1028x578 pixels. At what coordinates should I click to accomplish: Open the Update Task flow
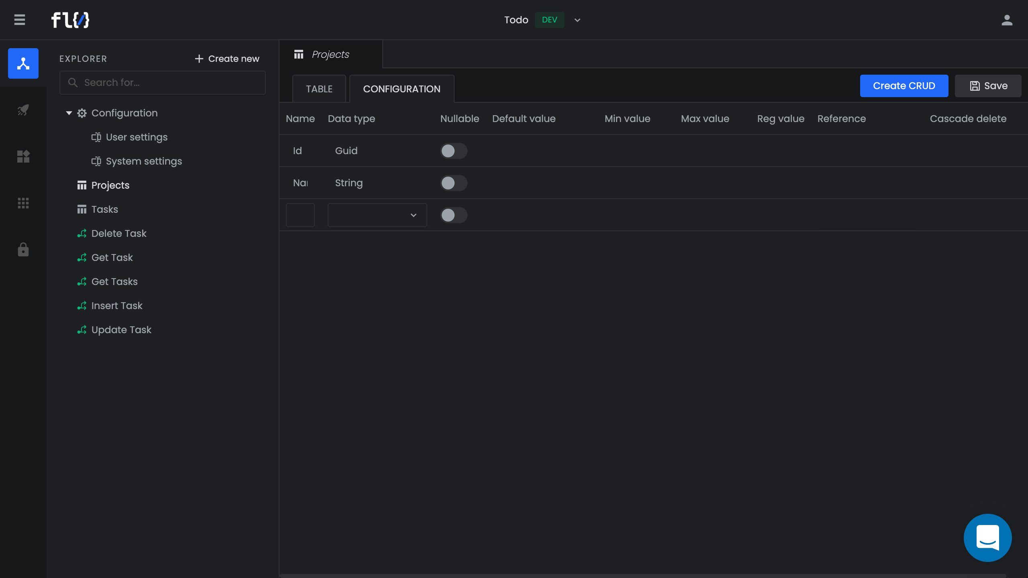[x=121, y=330]
